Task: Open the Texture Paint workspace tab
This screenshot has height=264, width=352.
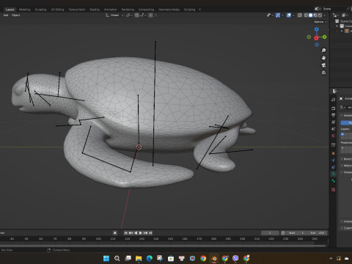Action: (x=76, y=10)
